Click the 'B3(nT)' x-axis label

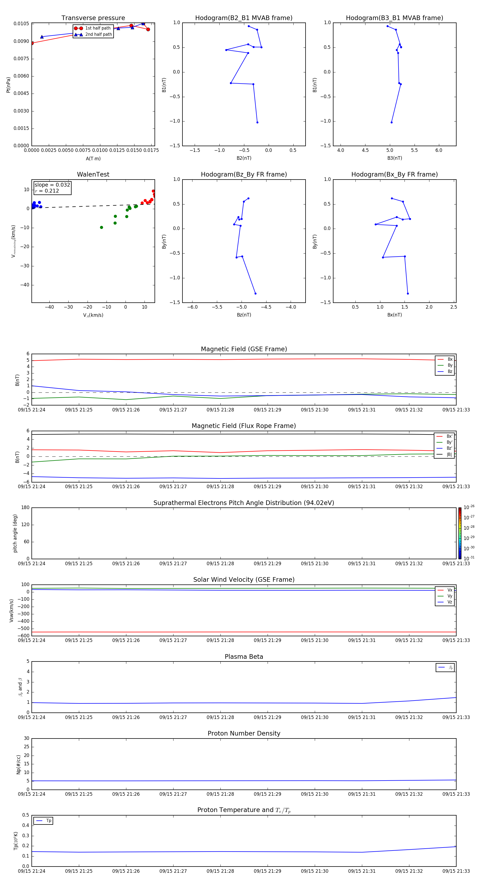click(394, 158)
